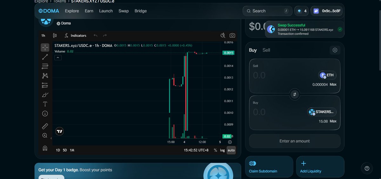
Task: Open the points gem counter showing 4
Action: coord(301,11)
